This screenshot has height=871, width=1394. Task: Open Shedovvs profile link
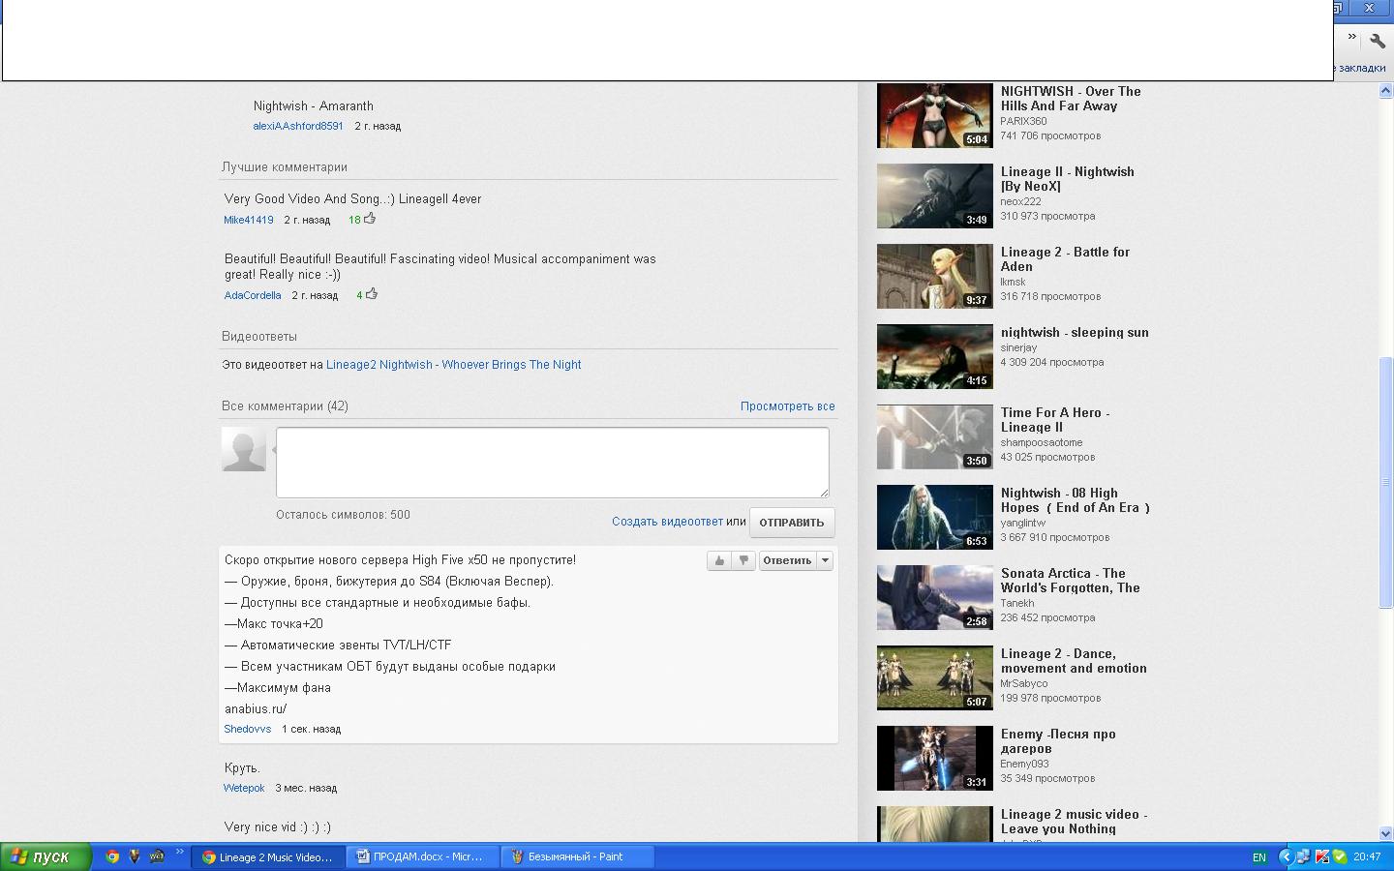tap(248, 729)
